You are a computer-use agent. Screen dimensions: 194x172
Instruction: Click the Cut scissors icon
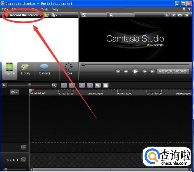coord(82,85)
